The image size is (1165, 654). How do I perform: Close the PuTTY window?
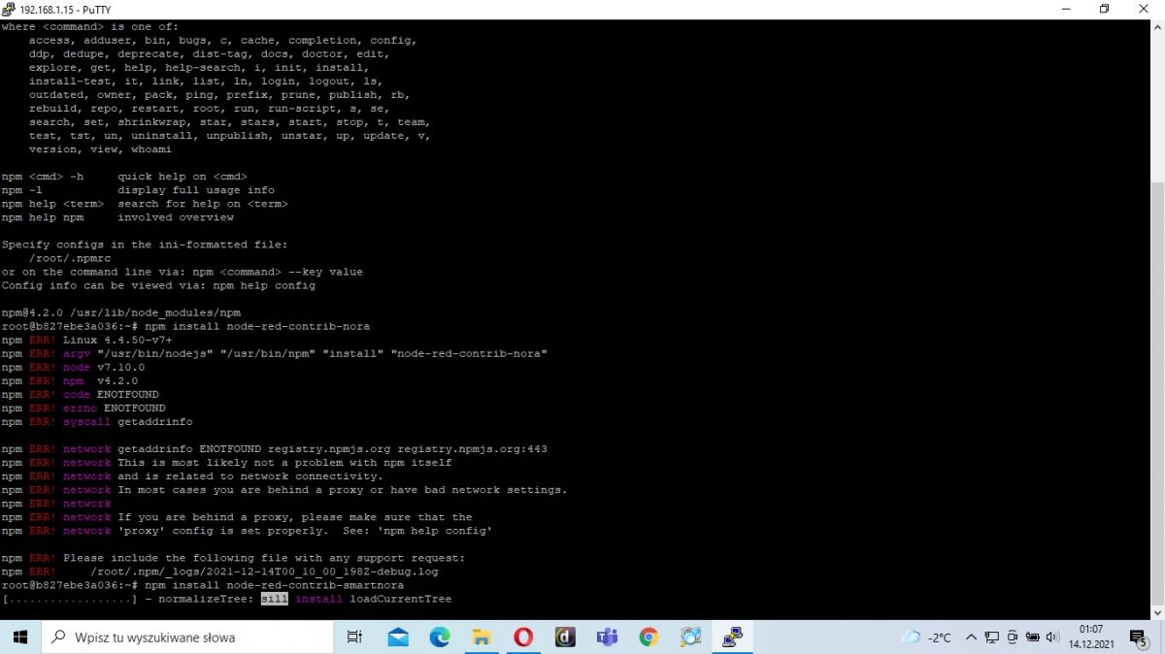click(x=1145, y=9)
